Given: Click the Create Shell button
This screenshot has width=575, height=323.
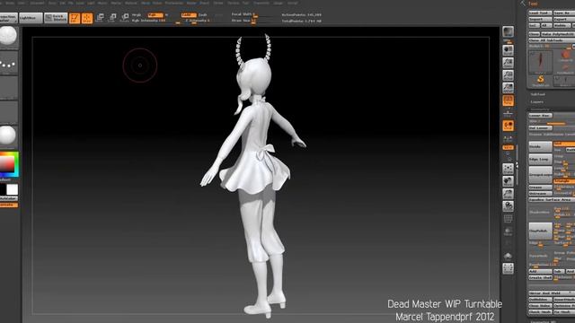Looking at the screenshot, I should point(540,277).
